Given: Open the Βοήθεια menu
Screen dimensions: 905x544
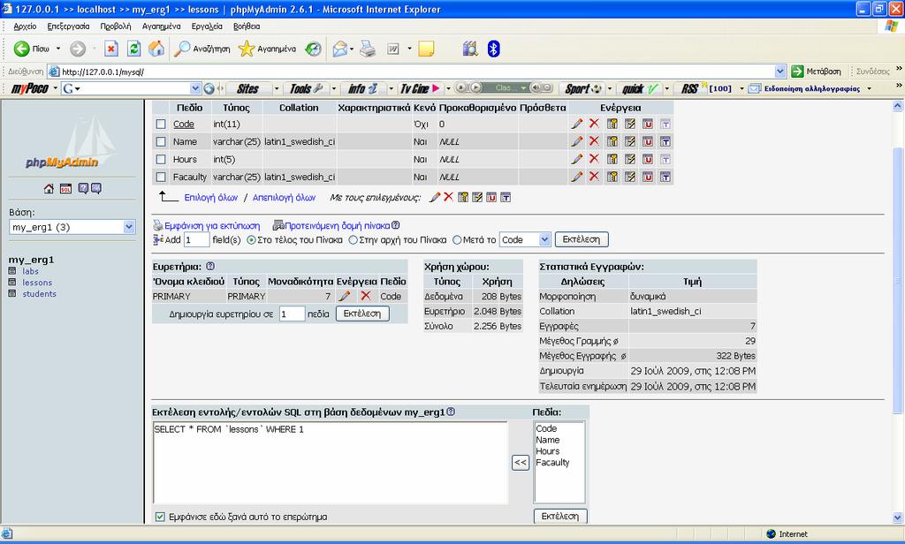Looking at the screenshot, I should point(247,26).
